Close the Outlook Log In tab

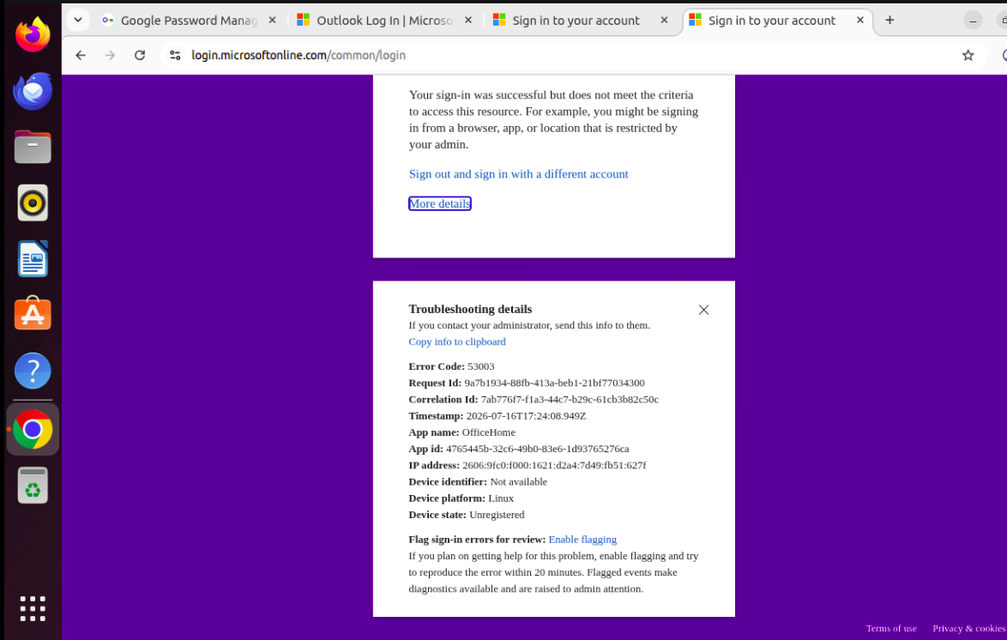pos(468,20)
